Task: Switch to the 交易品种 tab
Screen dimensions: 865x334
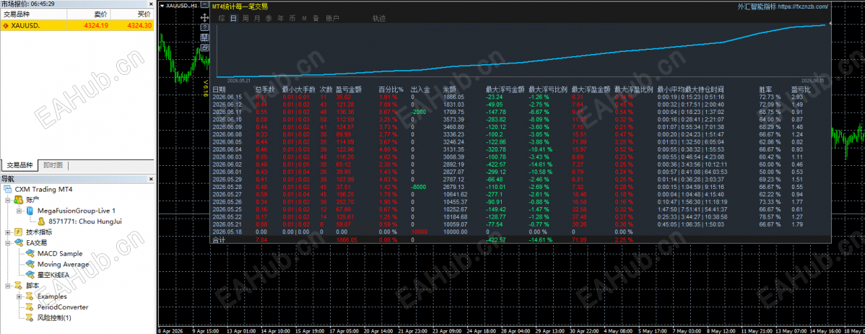Action: click(x=19, y=164)
